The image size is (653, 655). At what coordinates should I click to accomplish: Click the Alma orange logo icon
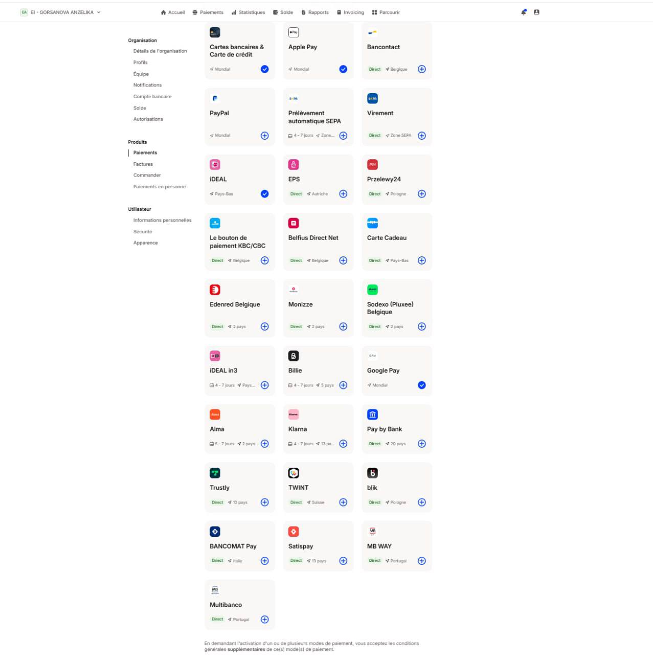[215, 414]
